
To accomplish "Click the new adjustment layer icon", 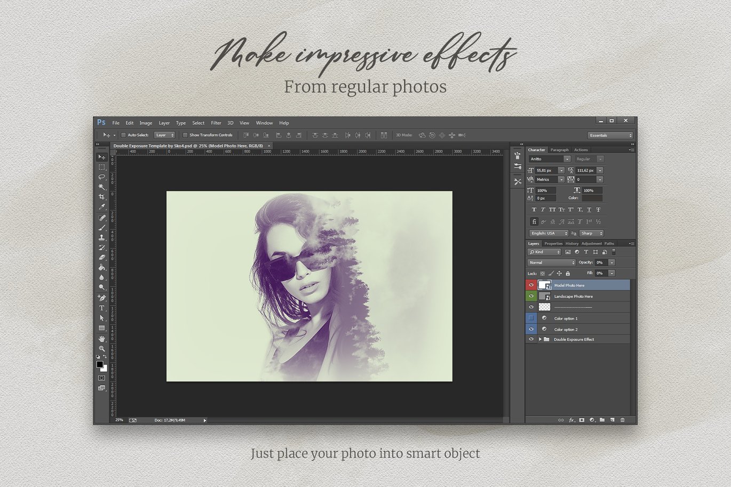I will click(592, 420).
